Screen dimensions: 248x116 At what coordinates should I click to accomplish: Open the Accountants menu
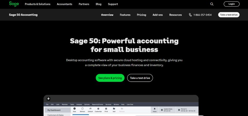point(64,4)
